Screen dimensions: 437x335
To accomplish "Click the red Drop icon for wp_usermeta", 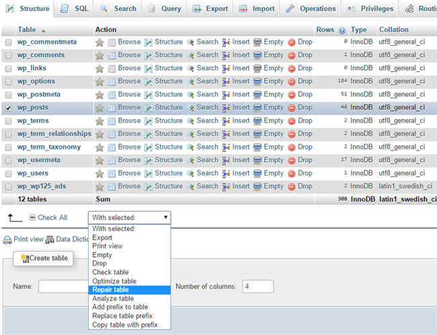I will tap(292, 160).
